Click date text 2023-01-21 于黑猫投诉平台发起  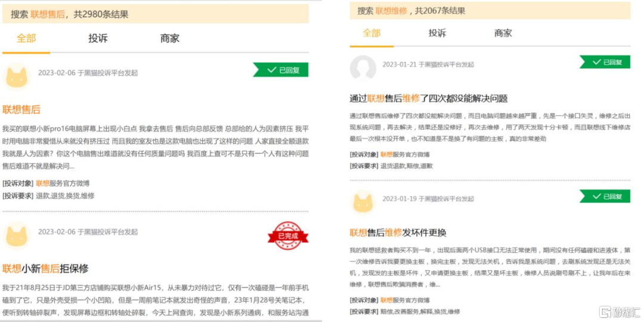coord(428,64)
